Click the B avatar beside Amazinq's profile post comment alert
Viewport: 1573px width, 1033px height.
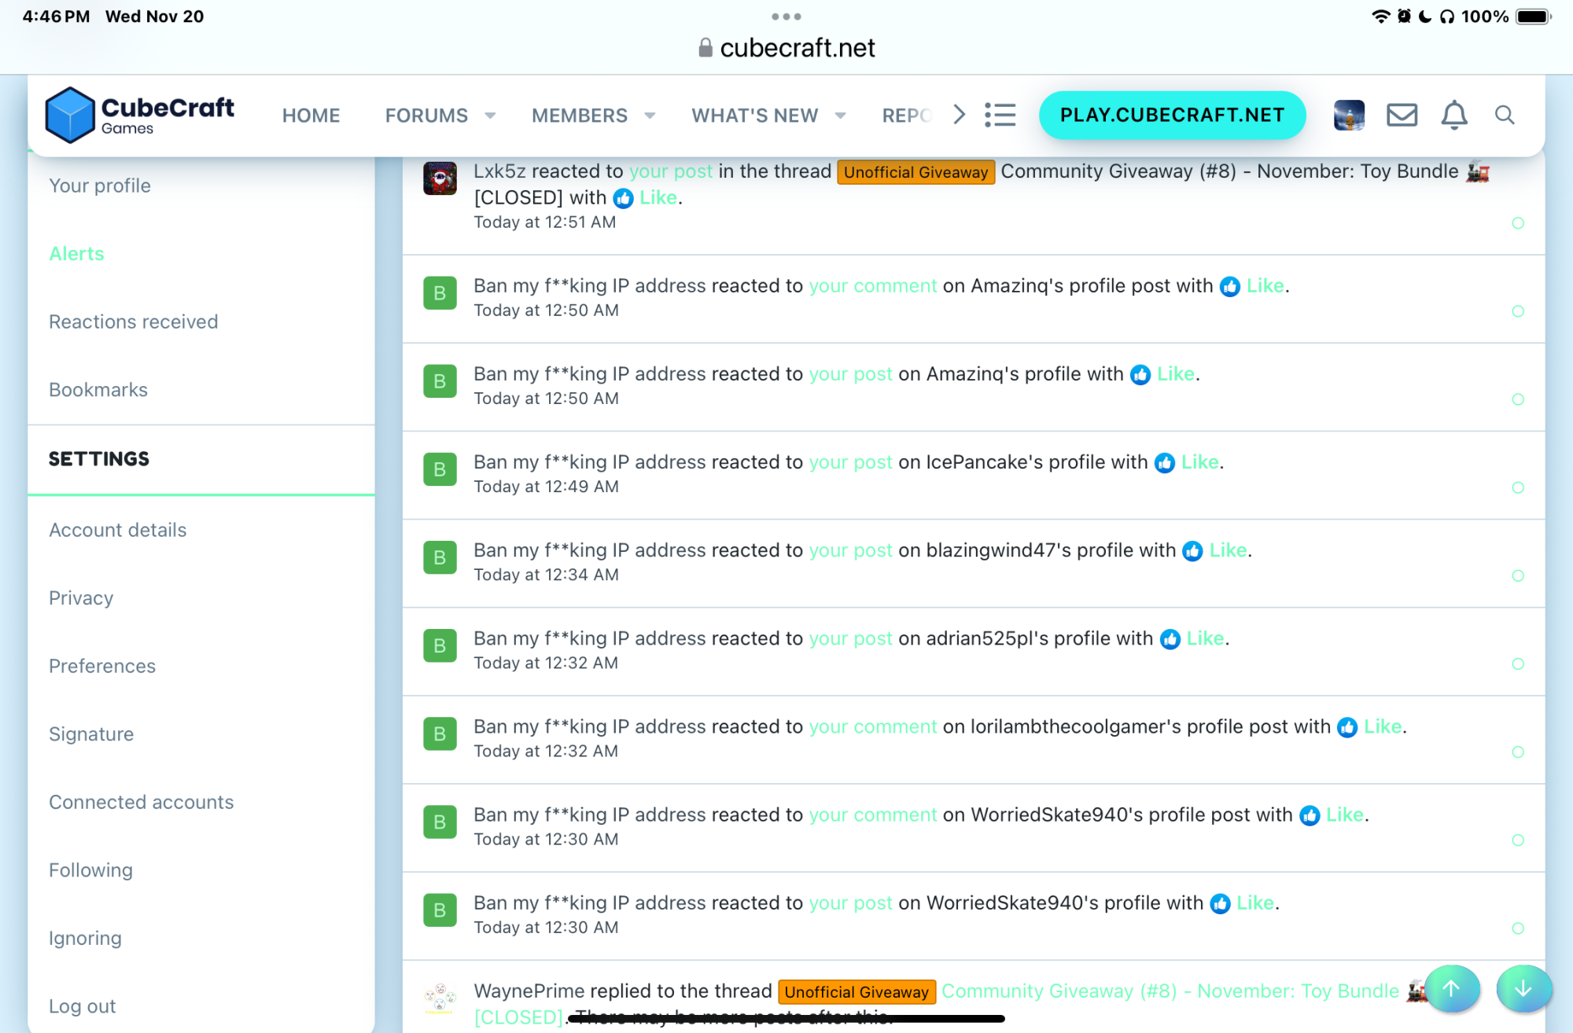[x=440, y=293]
